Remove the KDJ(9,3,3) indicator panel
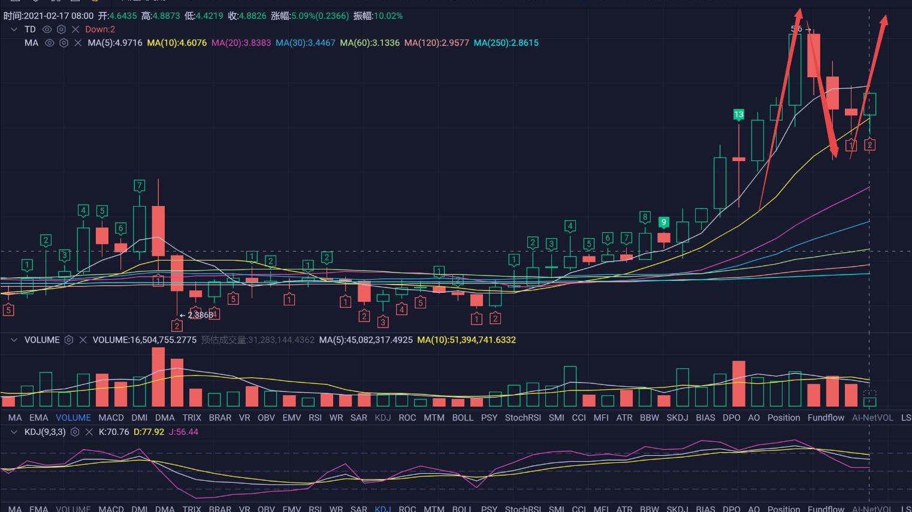The width and height of the screenshot is (912, 512). coord(89,432)
